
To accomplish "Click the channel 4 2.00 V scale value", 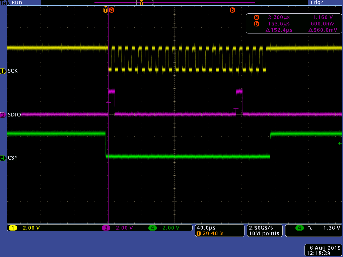I will (x=171, y=228).
